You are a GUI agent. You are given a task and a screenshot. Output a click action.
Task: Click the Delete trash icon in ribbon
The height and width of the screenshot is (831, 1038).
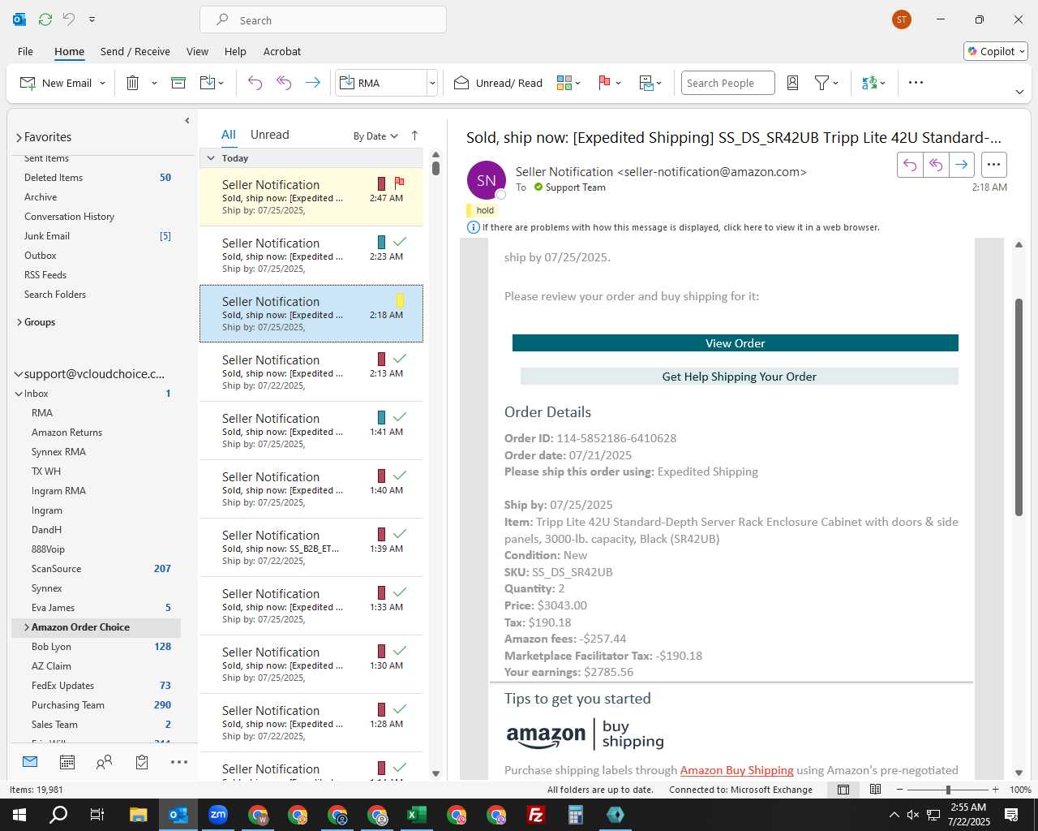click(x=133, y=83)
